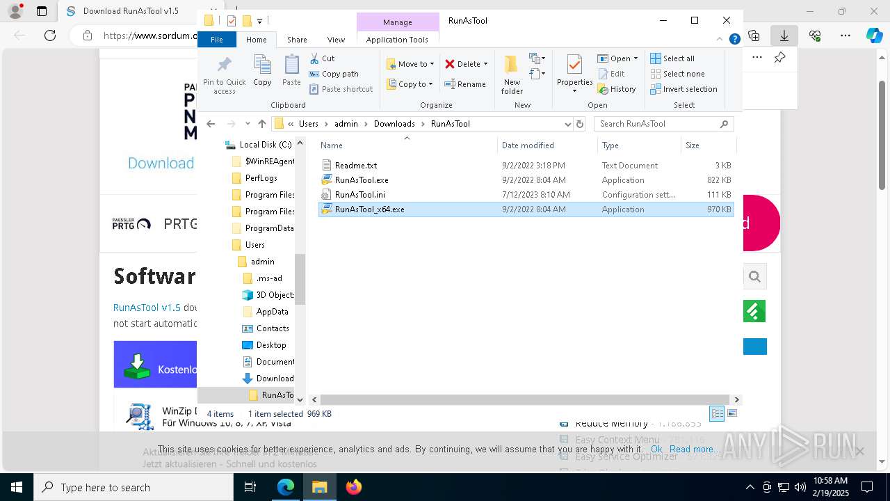Select the Readme.txt file
The height and width of the screenshot is (501, 890).
pos(526,166)
